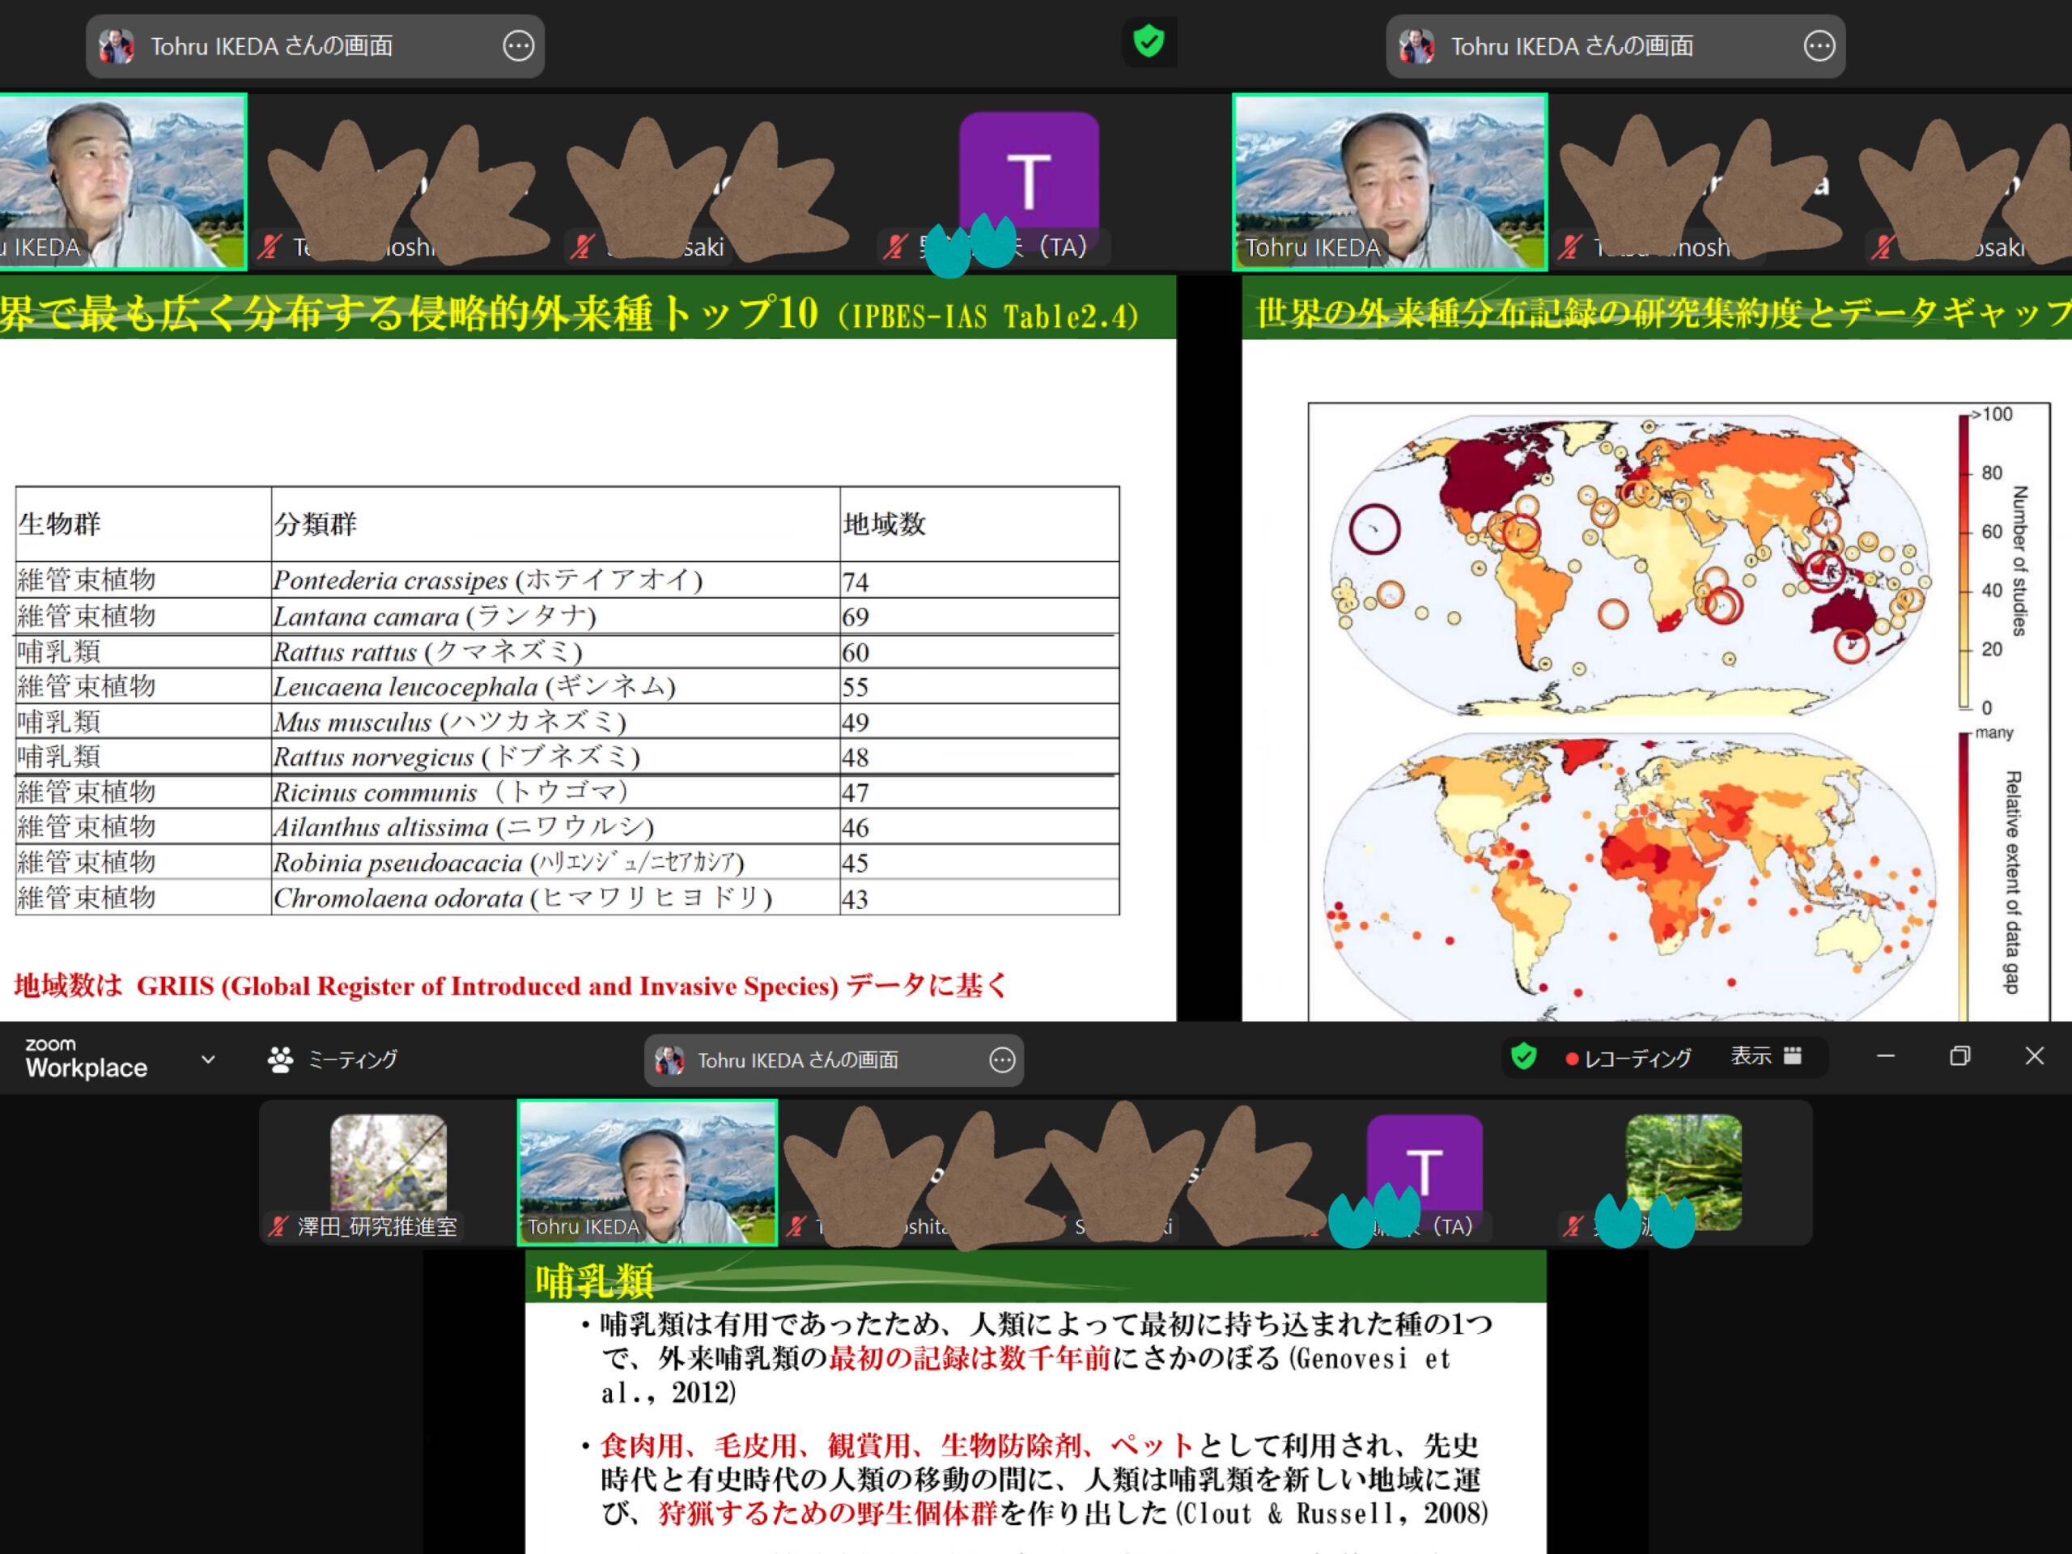Click muted mic under forest photo participant
The width and height of the screenshot is (2072, 1554).
pyautogui.click(x=1573, y=1226)
